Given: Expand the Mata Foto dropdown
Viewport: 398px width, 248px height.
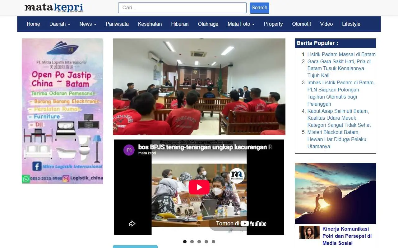Looking at the screenshot, I should click(x=241, y=24).
